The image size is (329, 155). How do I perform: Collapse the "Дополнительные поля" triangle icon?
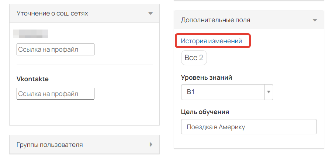pos(315,20)
